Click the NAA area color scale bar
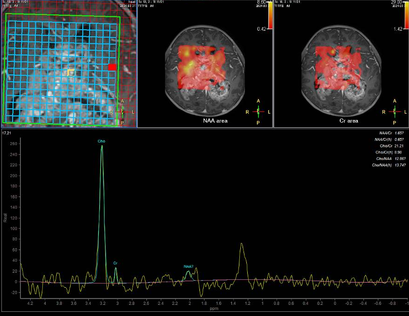409x316 pixels. click(270, 15)
